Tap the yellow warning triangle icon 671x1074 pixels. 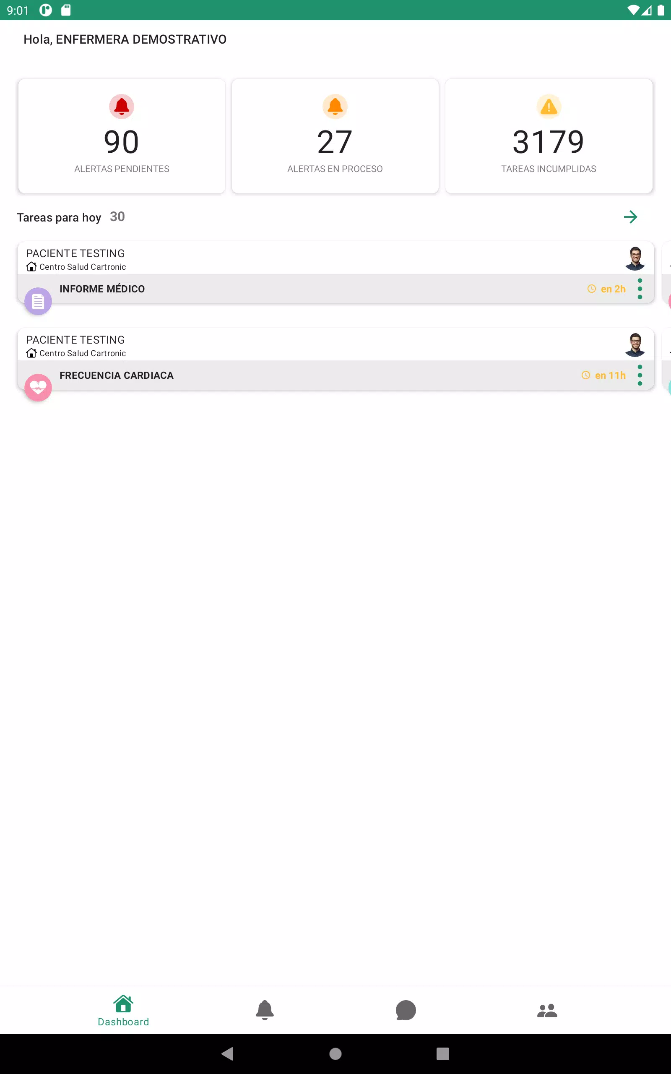[x=549, y=107]
